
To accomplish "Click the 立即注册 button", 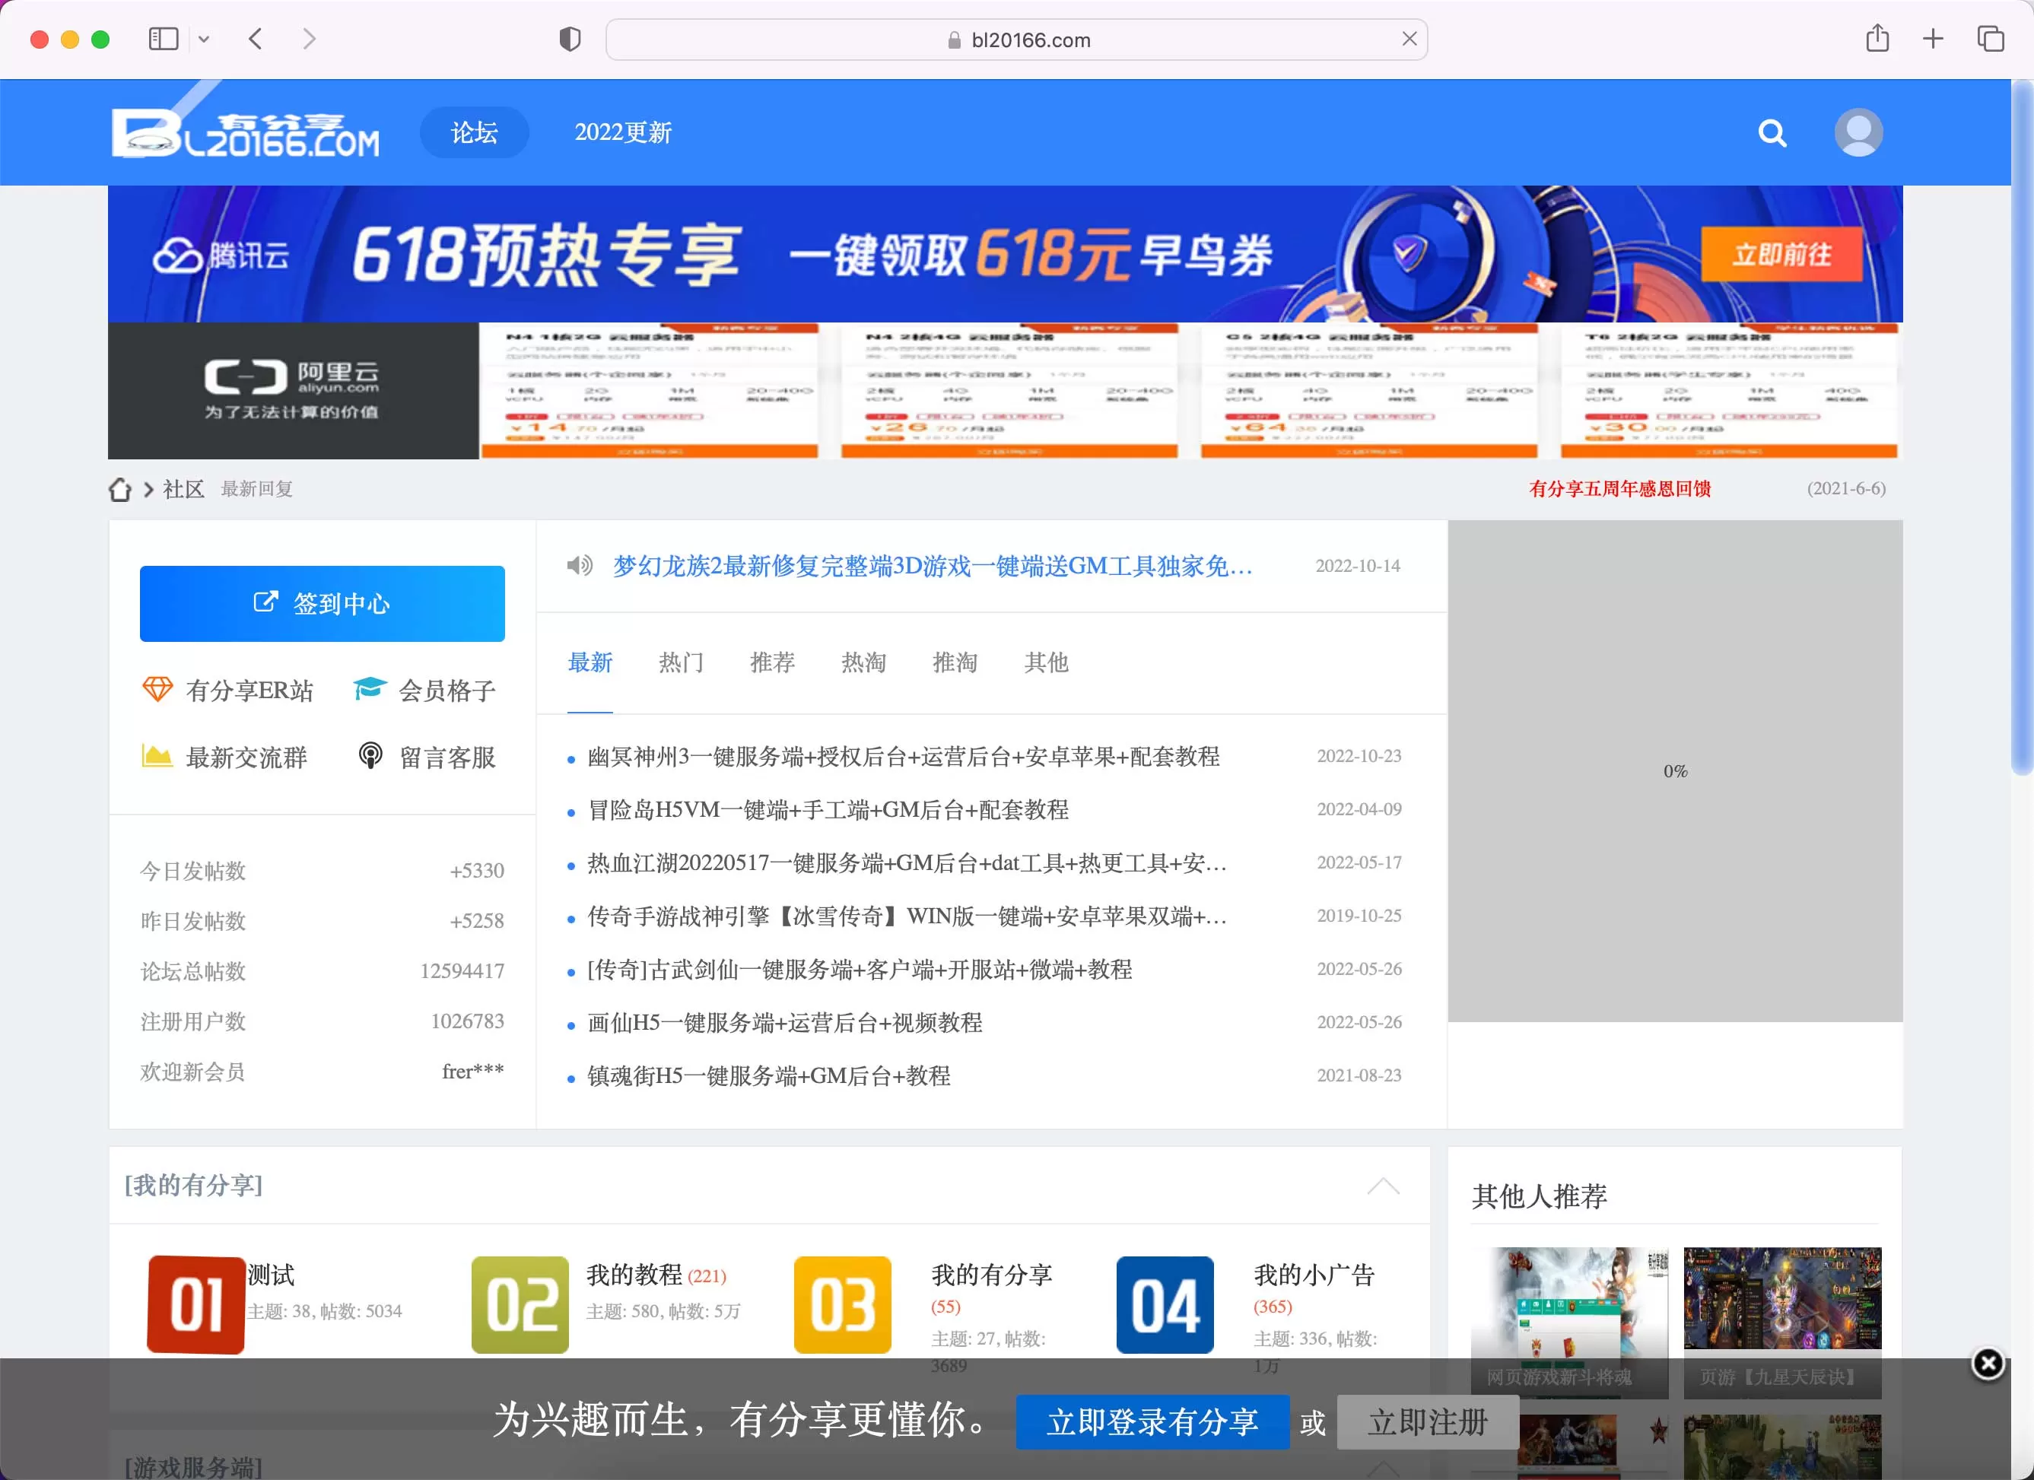I will click(1427, 1421).
